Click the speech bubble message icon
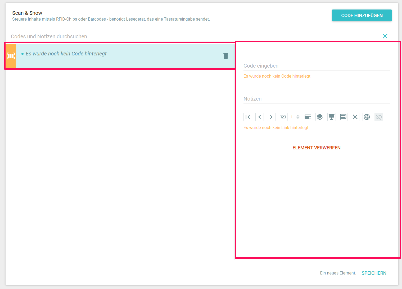This screenshot has width=402, height=289. [343, 117]
